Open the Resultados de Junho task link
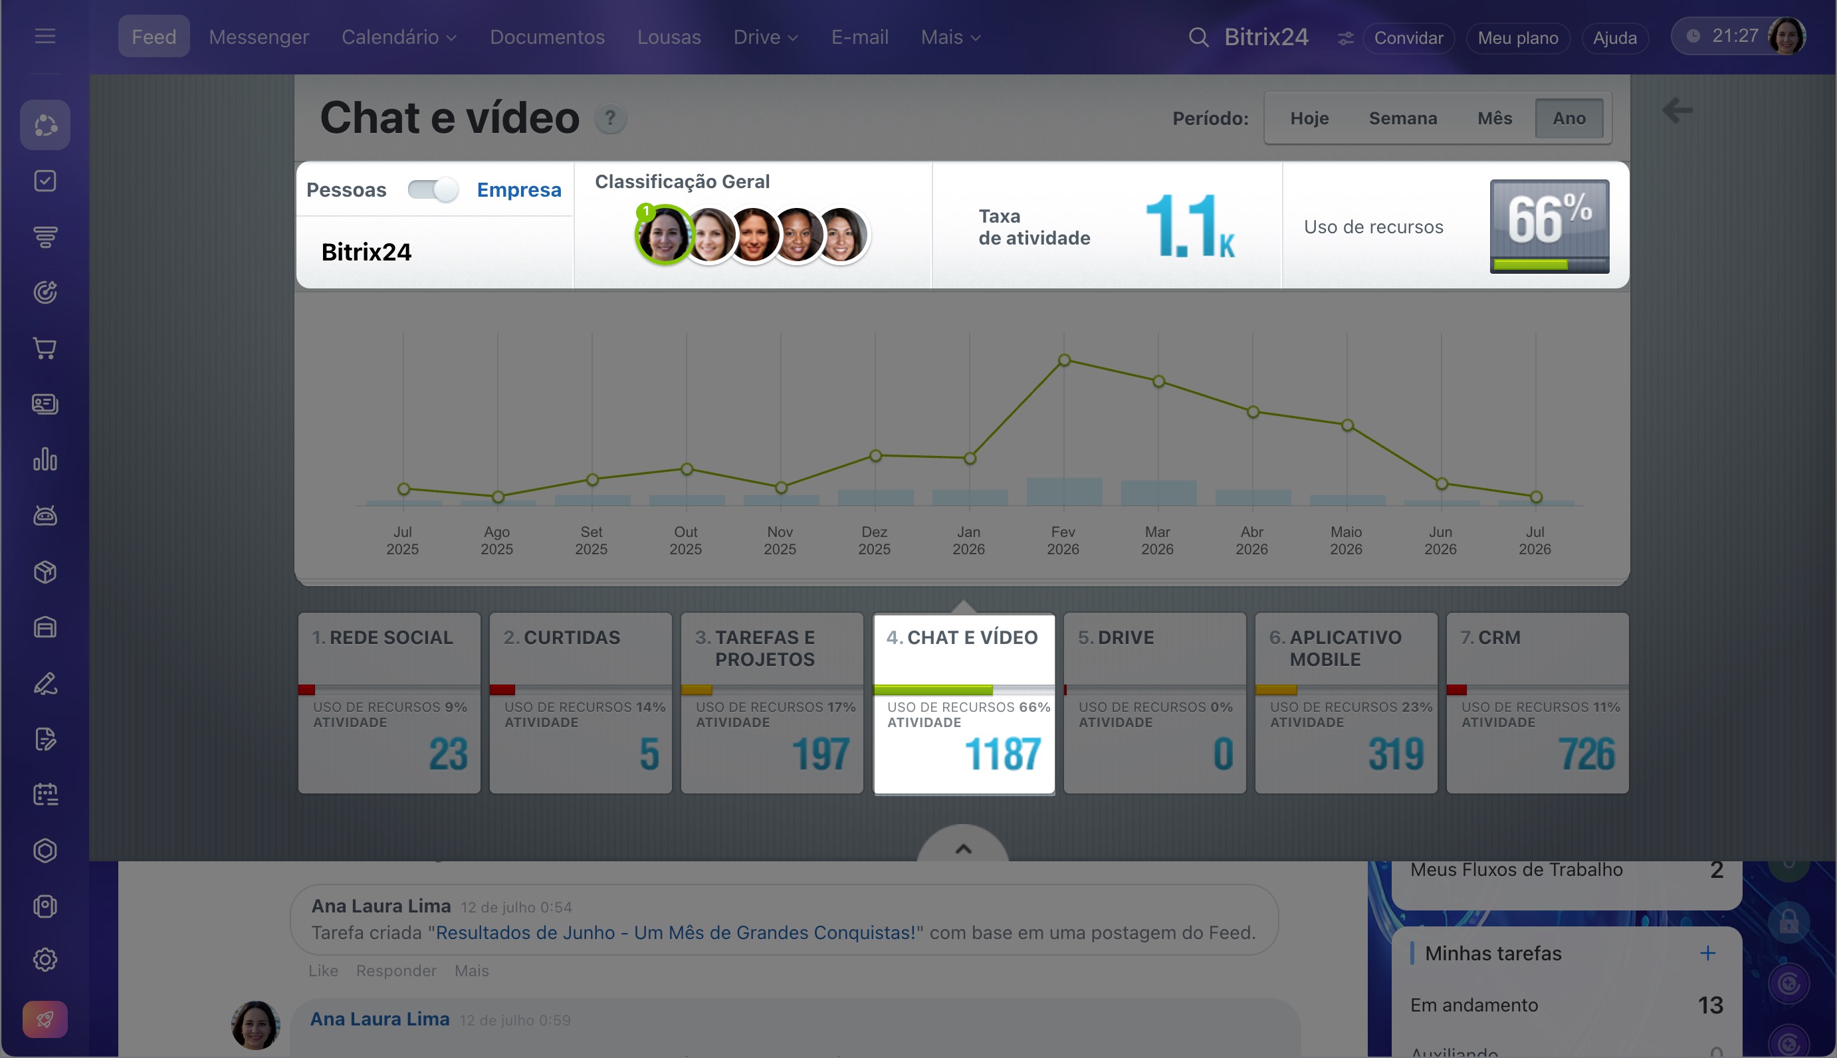1837x1058 pixels. point(675,932)
